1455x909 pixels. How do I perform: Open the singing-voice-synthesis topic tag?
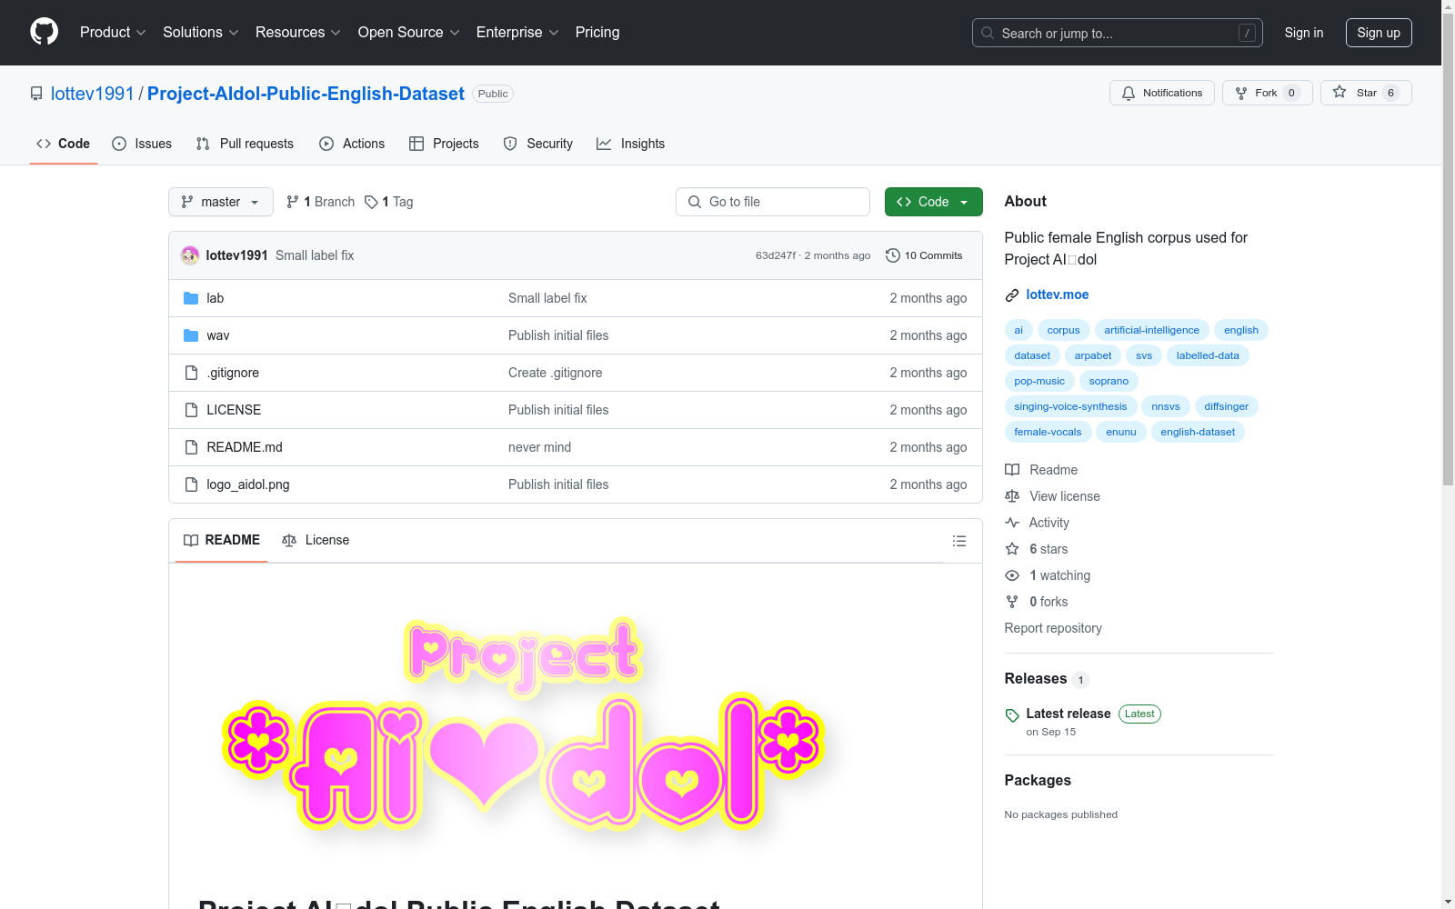(x=1070, y=406)
